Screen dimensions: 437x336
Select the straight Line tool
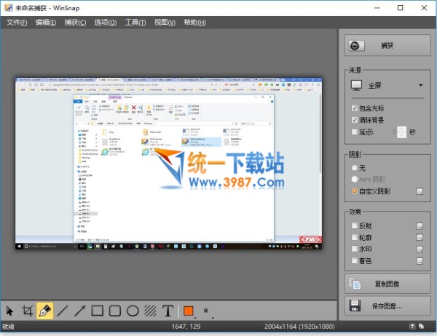coord(63,311)
